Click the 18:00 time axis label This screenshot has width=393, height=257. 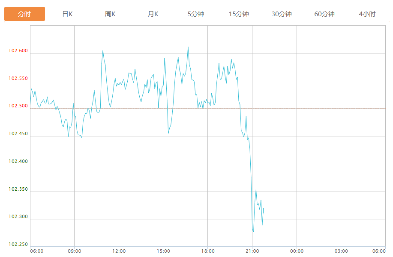point(208,251)
